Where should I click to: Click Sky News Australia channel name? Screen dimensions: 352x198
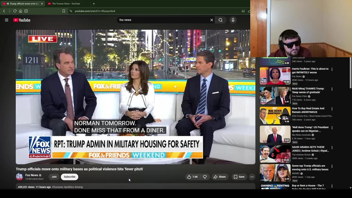click(301, 135)
